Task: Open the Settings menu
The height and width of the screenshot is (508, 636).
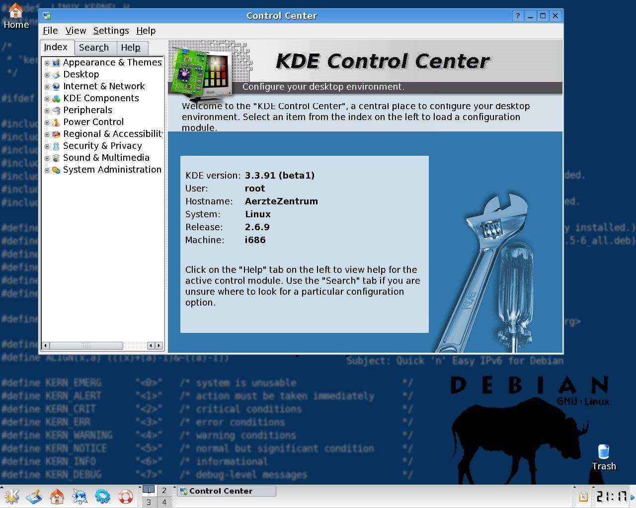Action: pyautogui.click(x=111, y=31)
